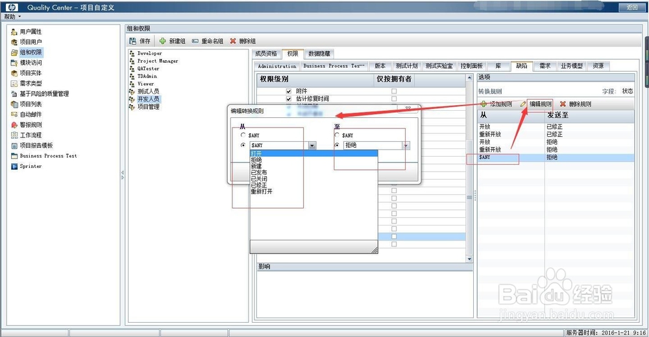Click the 返回 button
This screenshot has height=337, width=649.
[x=631, y=7]
